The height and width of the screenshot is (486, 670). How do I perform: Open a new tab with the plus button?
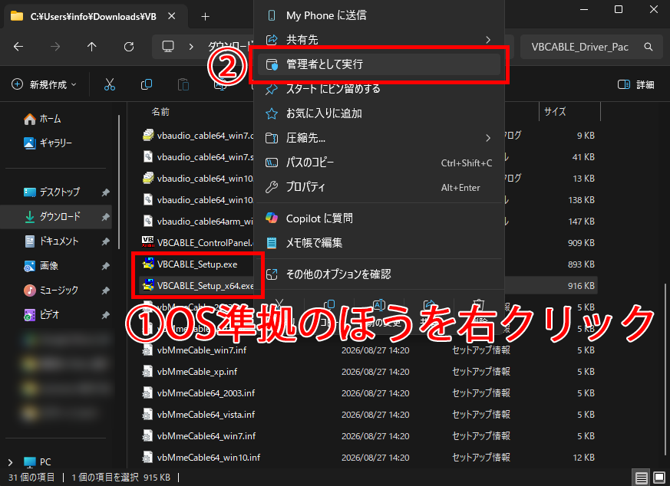click(x=205, y=17)
